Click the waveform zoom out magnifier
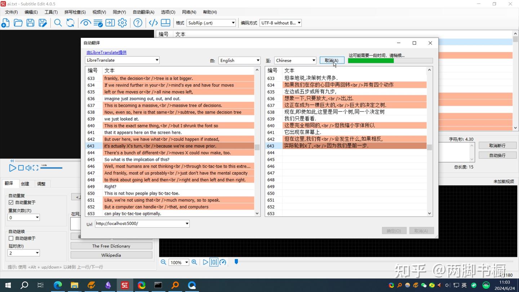519x292 pixels. click(163, 262)
